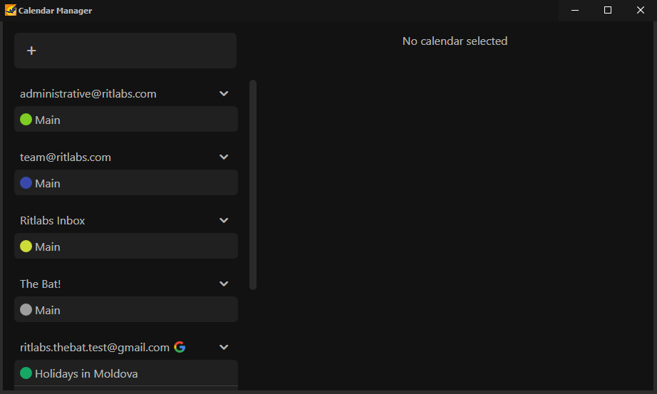Maximize the Calendar Manager window

(608, 10)
